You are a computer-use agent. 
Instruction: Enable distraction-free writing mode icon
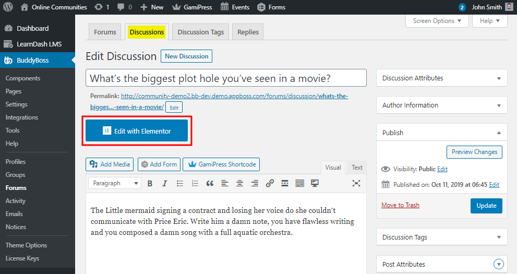pyautogui.click(x=356, y=183)
